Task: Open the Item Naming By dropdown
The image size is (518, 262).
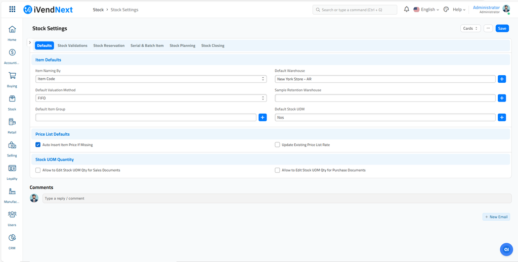Action: pyautogui.click(x=151, y=79)
